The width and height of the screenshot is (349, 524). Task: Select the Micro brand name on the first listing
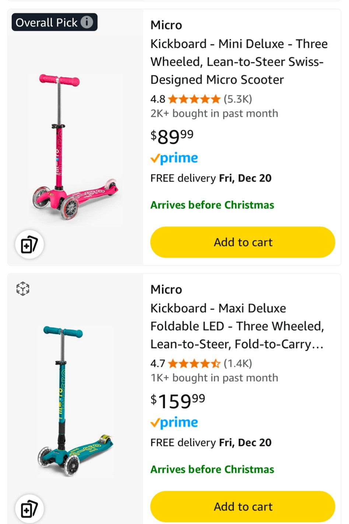[166, 25]
